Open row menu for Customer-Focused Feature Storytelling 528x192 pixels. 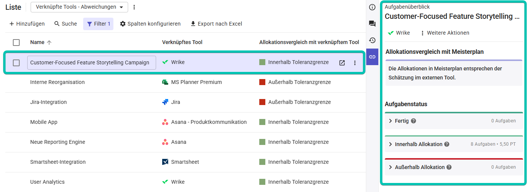tap(355, 63)
